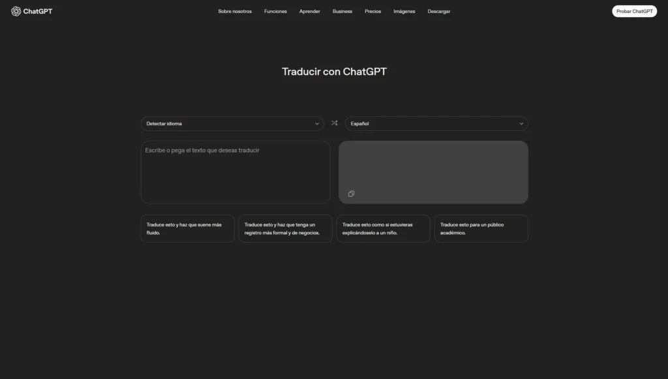Click the academic audience translation suggestion
The image size is (668, 379).
(x=481, y=228)
